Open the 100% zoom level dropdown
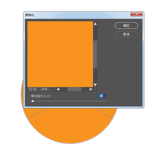 coord(53,89)
